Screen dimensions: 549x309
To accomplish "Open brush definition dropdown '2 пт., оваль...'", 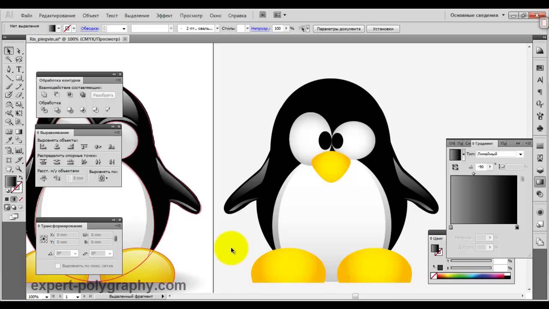I will (x=217, y=28).
